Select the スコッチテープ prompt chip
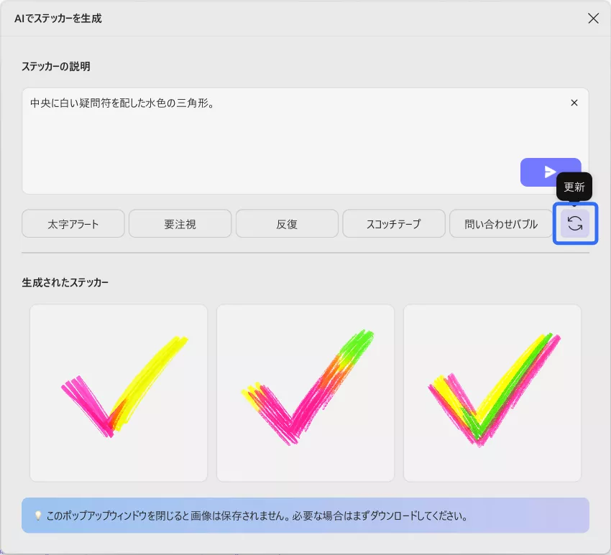Viewport: 611px width, 555px height. tap(394, 223)
